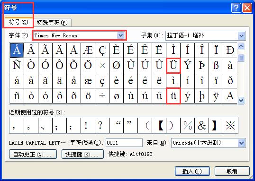Image resolution: width=255 pixels, height=181 pixels.
Task: Select the ÿ symbol
Action: click(x=216, y=96)
